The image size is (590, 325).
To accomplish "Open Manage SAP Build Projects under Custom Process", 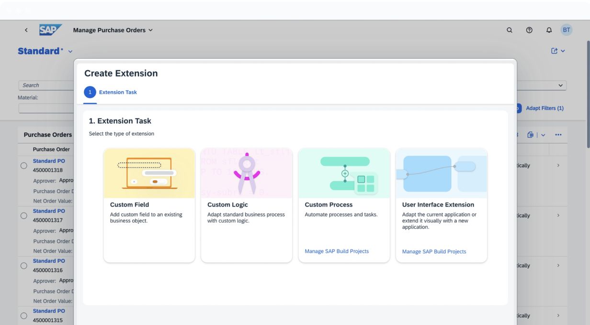I will [x=337, y=251].
